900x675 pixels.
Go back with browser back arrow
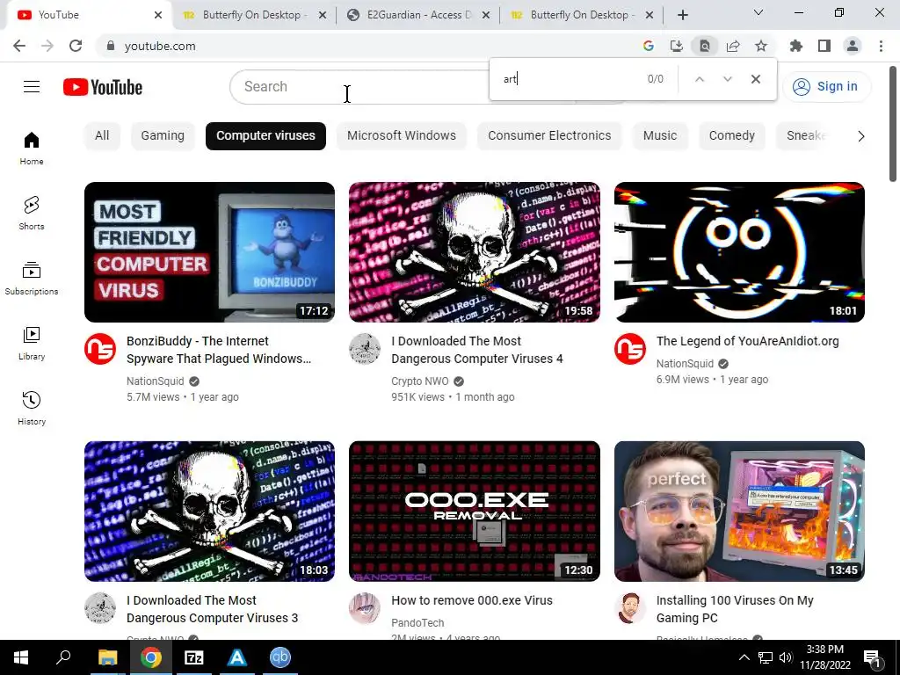pyautogui.click(x=19, y=46)
